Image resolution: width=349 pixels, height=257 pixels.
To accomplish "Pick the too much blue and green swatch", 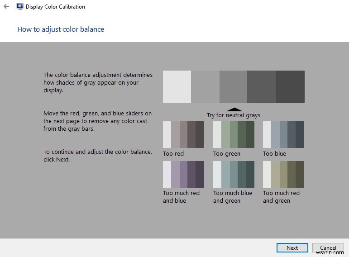I will tap(234, 175).
